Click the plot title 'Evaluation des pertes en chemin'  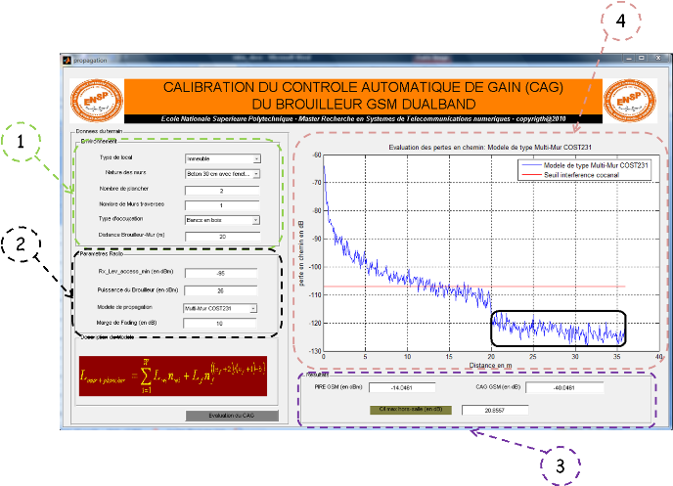coord(490,147)
